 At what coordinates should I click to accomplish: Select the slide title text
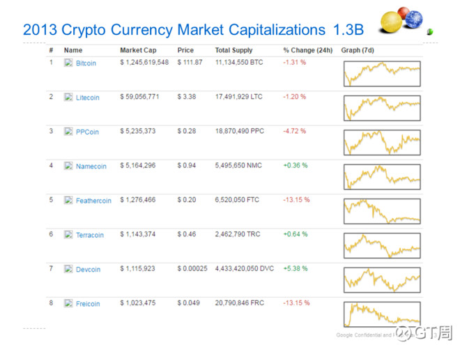click(x=183, y=29)
